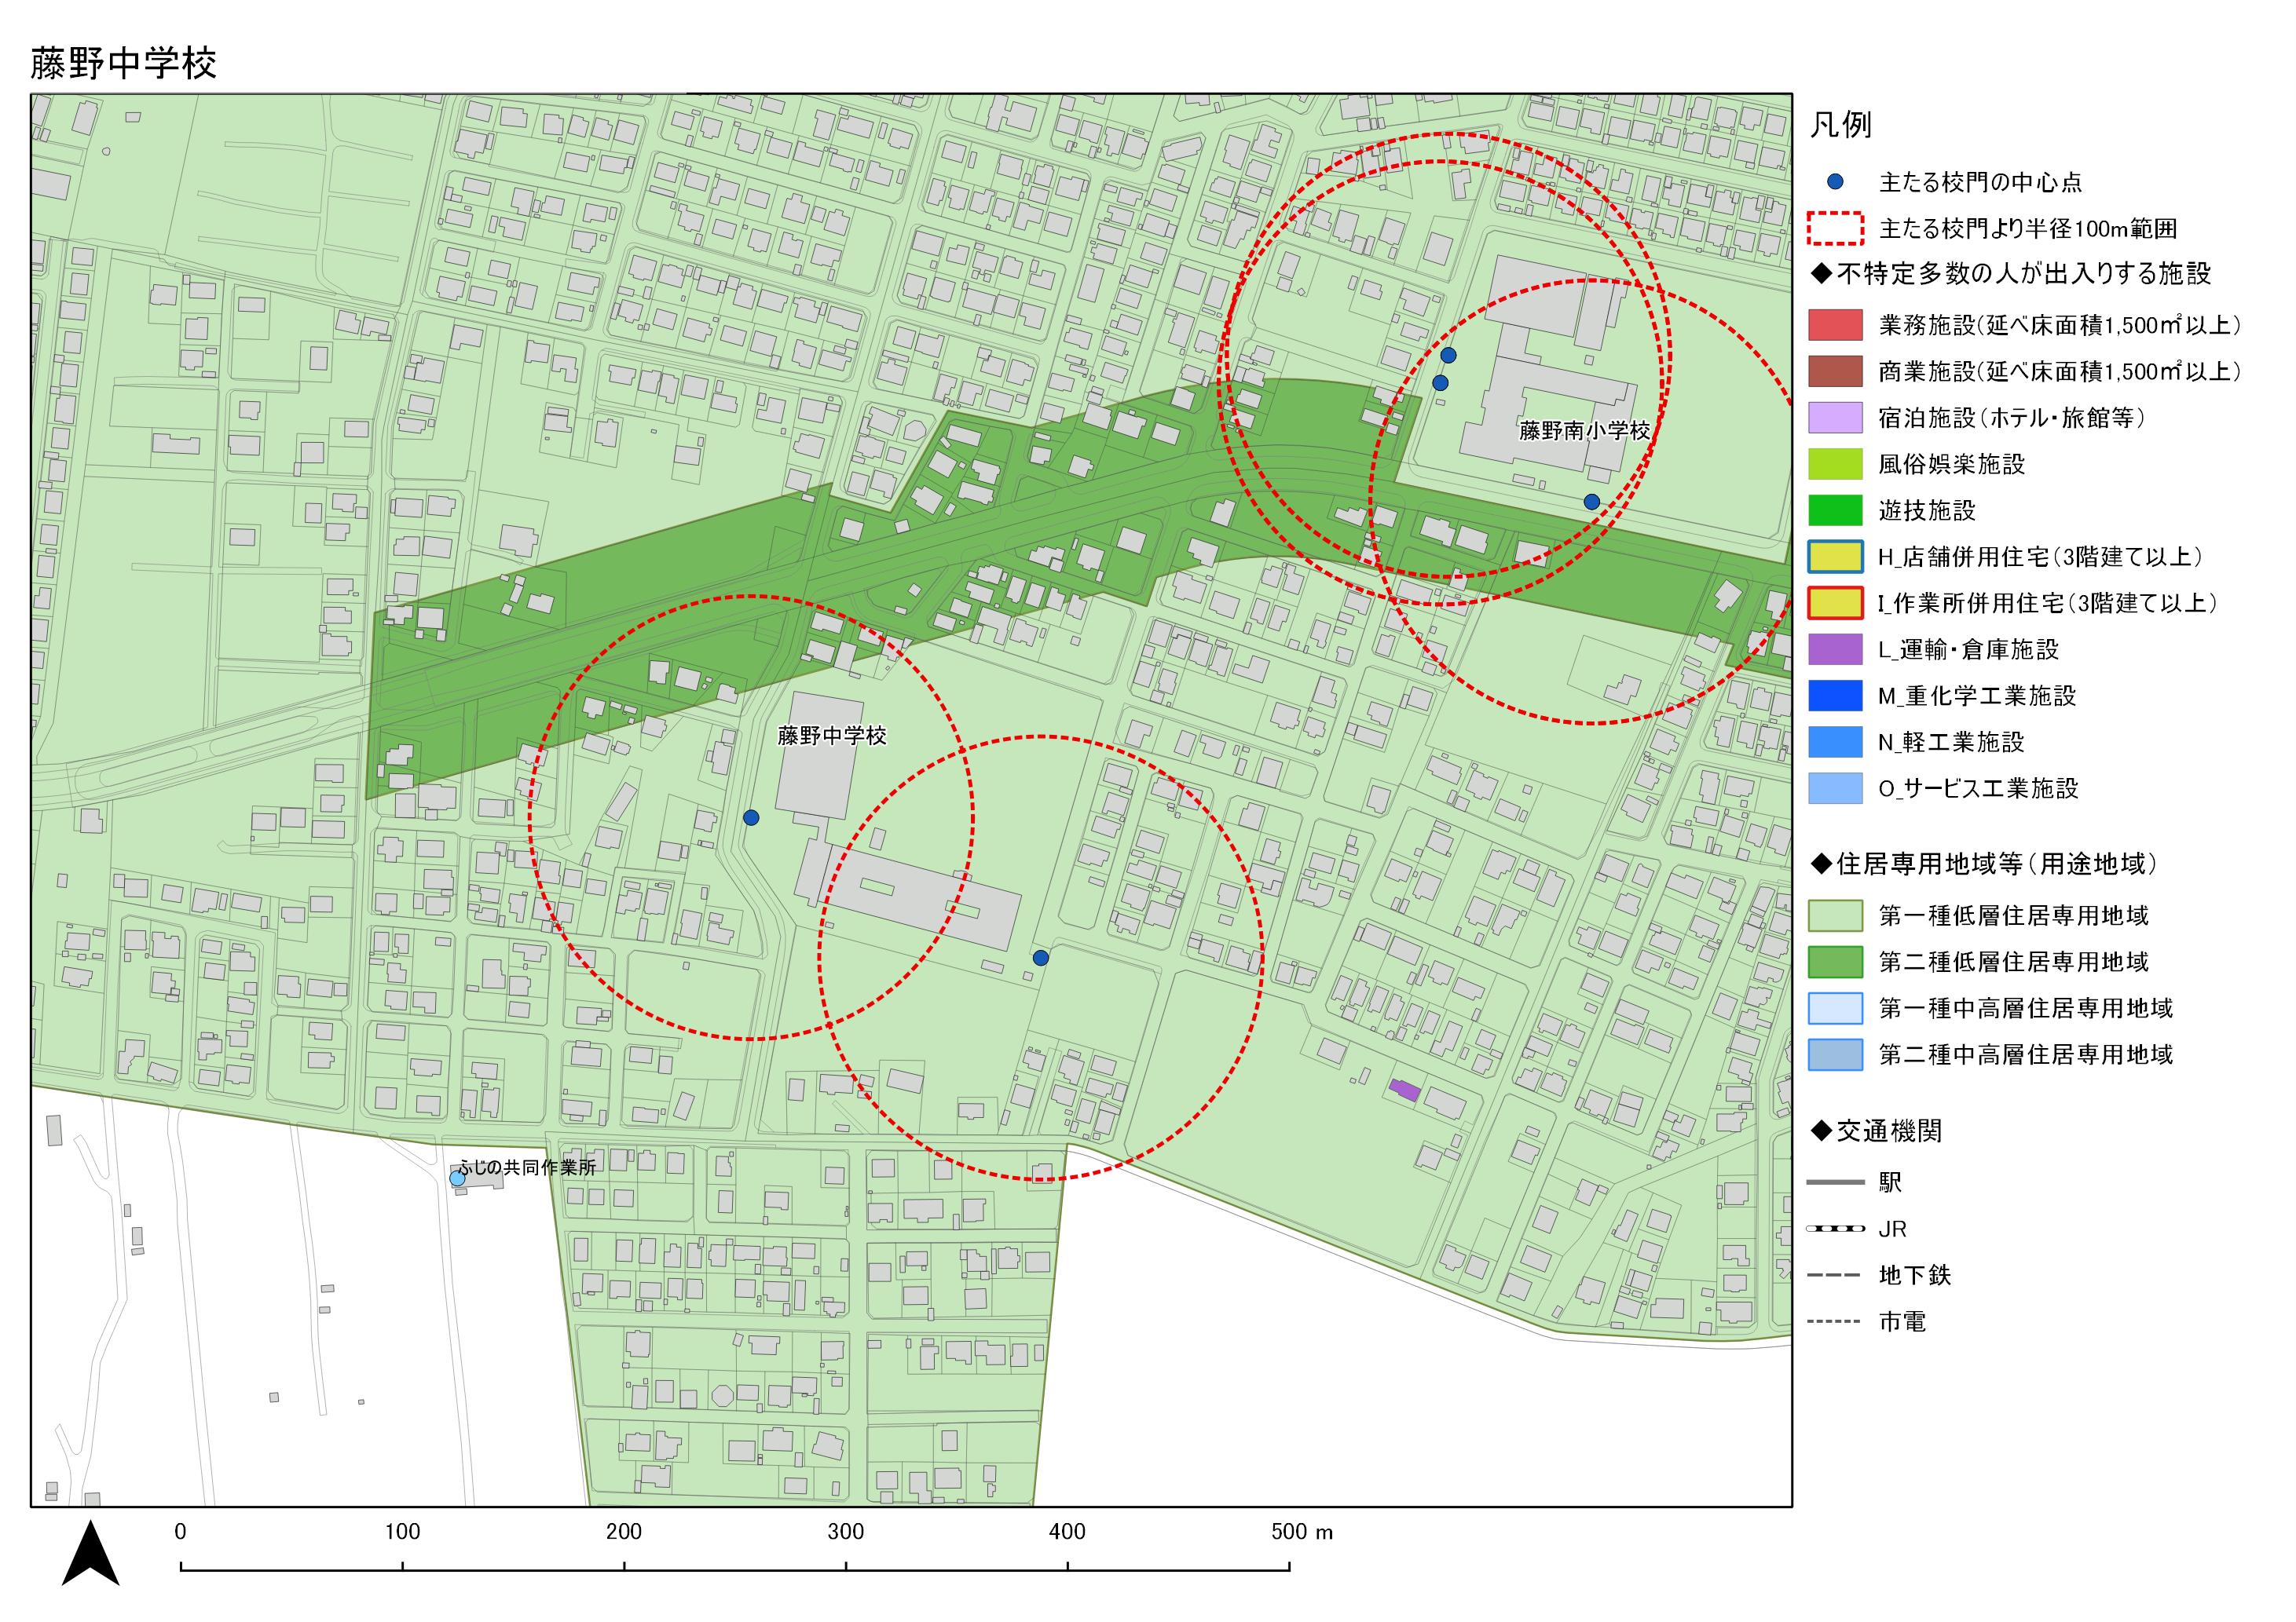Click the brown 商業施設 legend swatch
2296x1622 pixels.
point(1835,371)
